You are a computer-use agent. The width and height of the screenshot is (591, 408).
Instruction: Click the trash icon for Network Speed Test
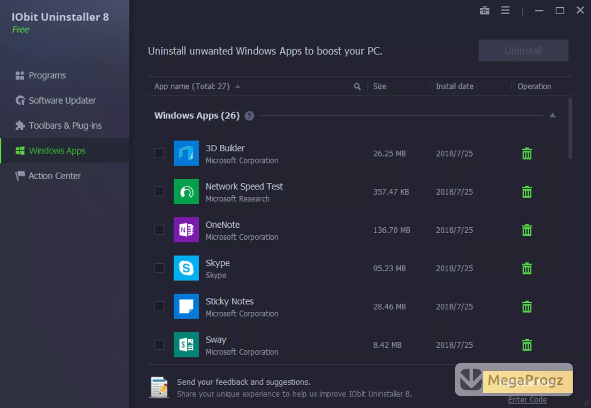pos(527,192)
